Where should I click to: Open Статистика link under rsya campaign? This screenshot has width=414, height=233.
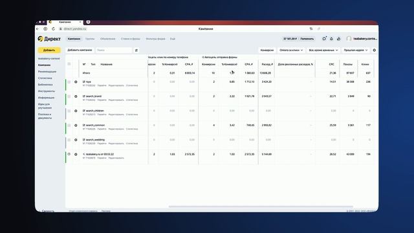coord(132,85)
